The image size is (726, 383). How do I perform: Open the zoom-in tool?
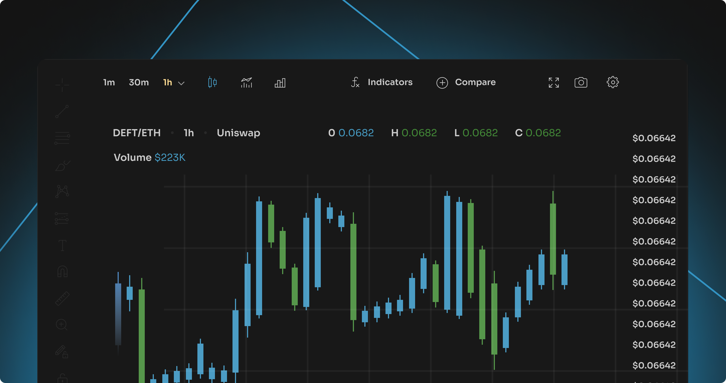62,325
